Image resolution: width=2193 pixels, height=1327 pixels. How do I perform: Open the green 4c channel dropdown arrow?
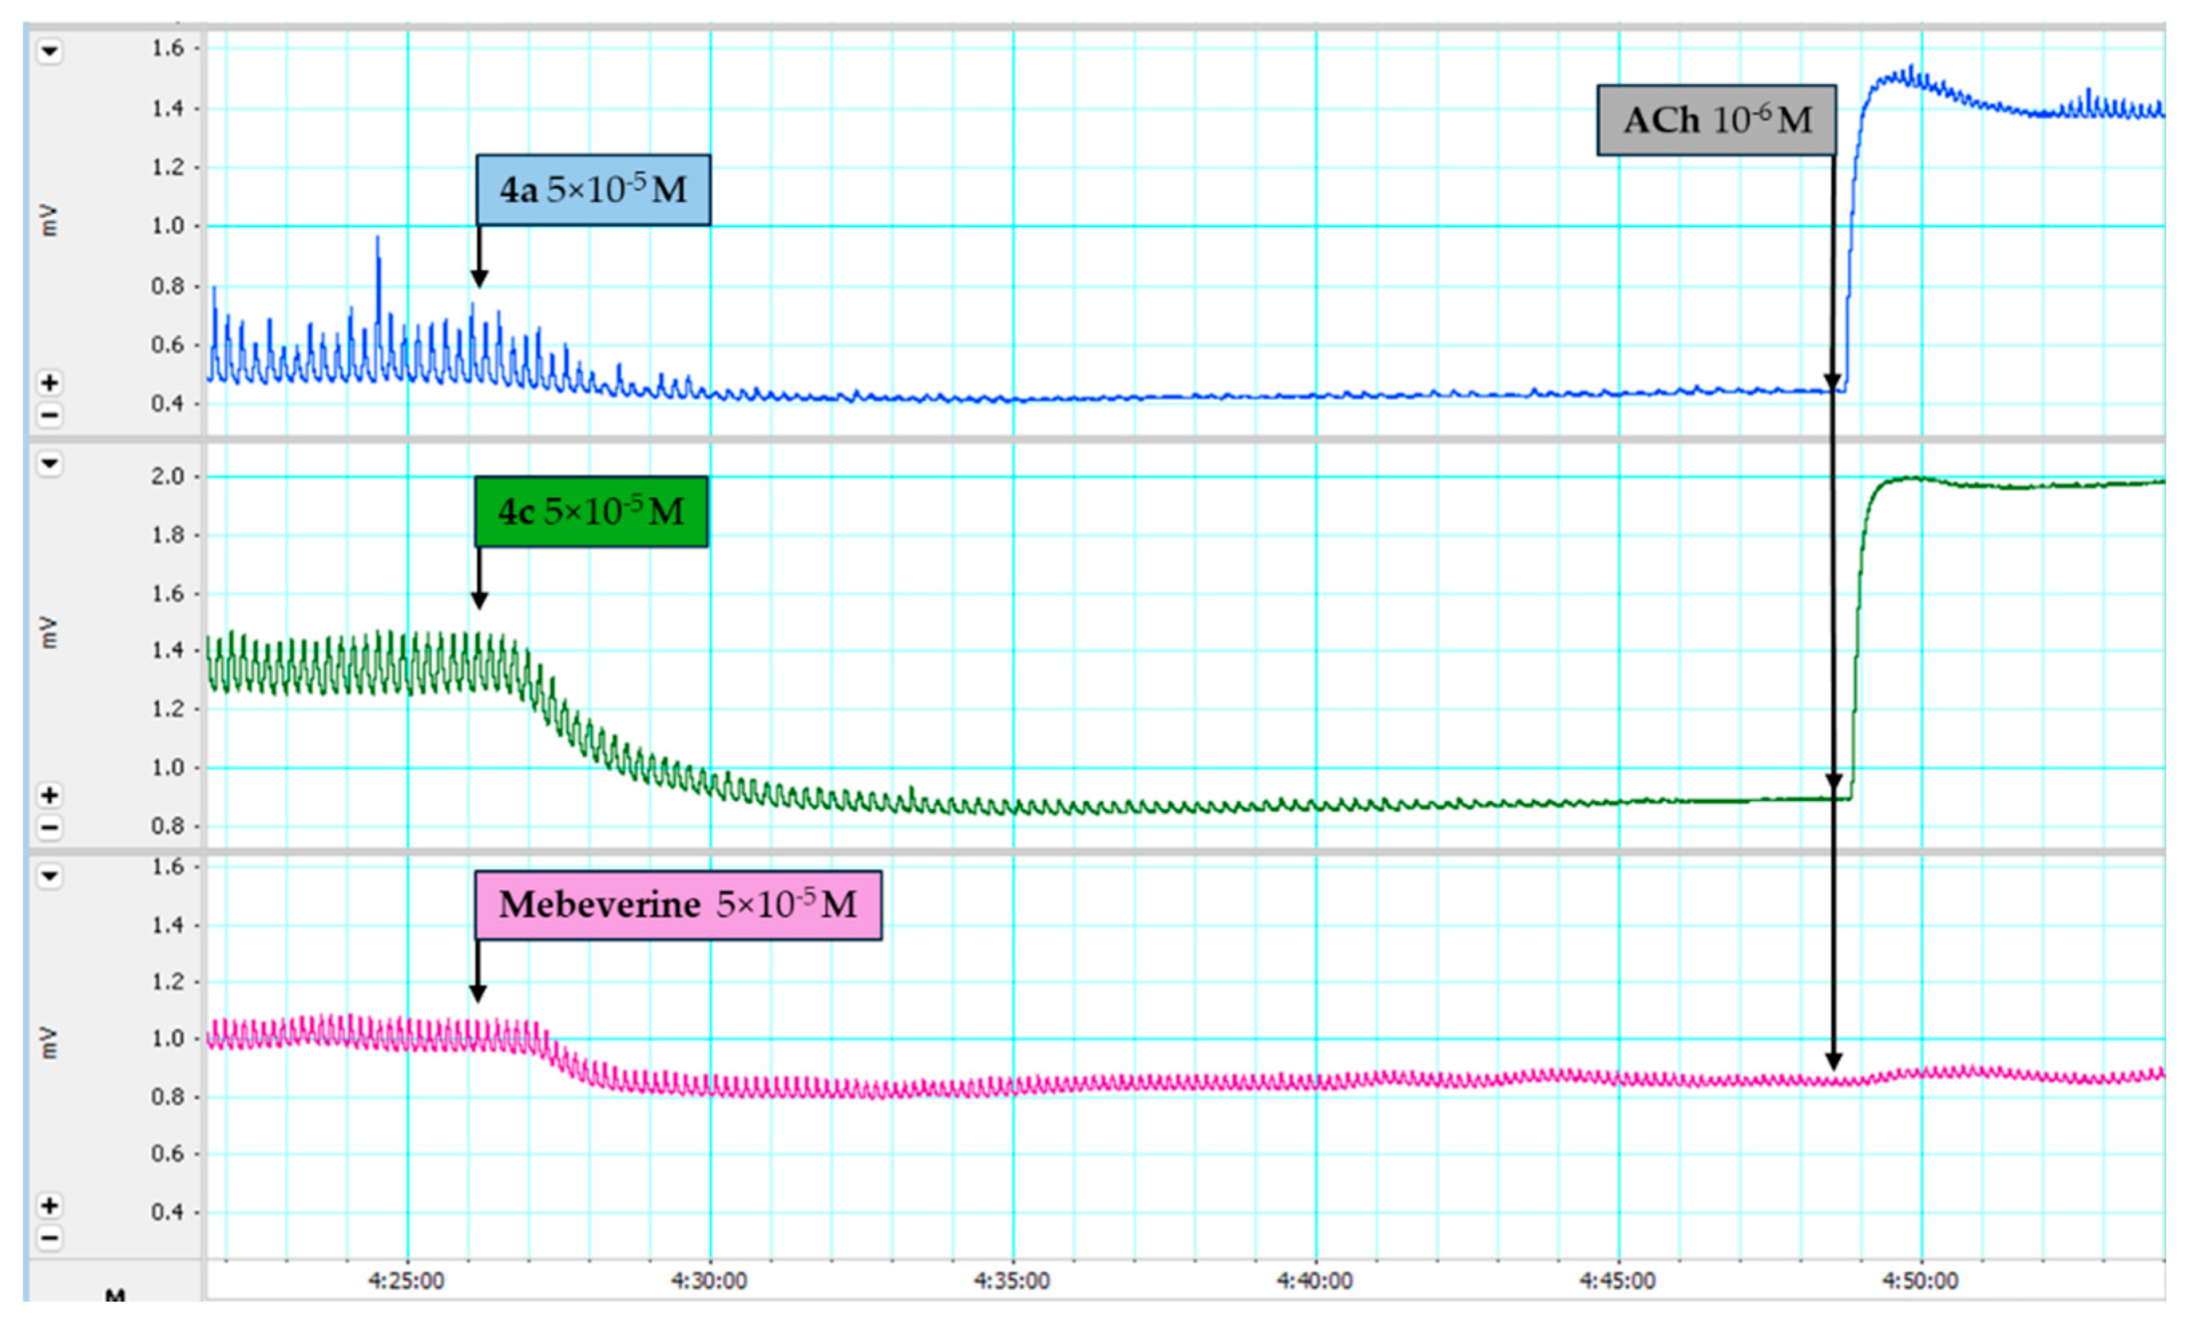pos(50,464)
